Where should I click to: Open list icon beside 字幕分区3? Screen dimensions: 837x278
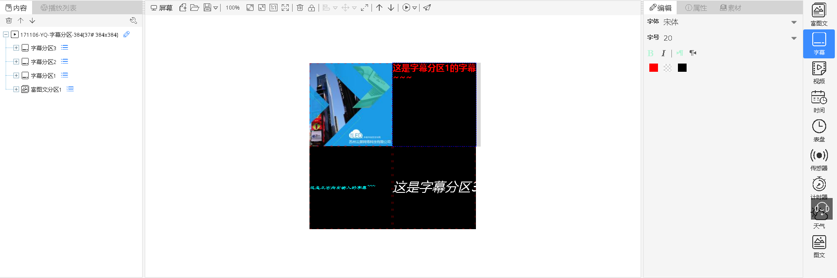pyautogui.click(x=65, y=48)
